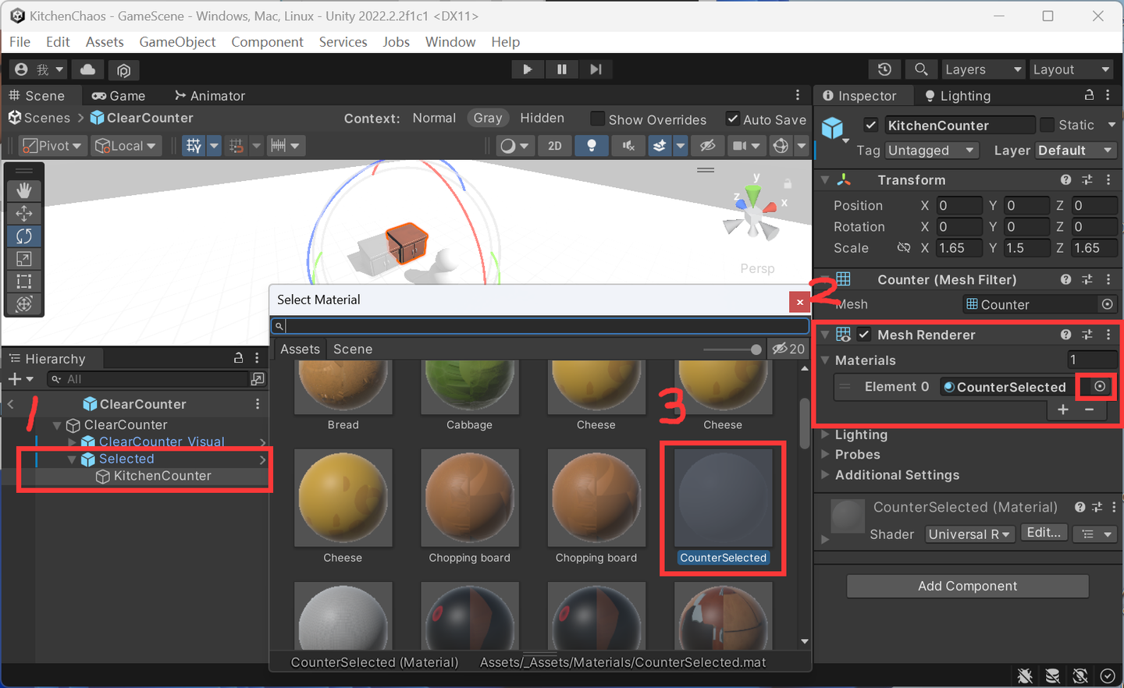Open the Unity cloud services icon
Screen dimensions: 1124x688
(x=87, y=70)
